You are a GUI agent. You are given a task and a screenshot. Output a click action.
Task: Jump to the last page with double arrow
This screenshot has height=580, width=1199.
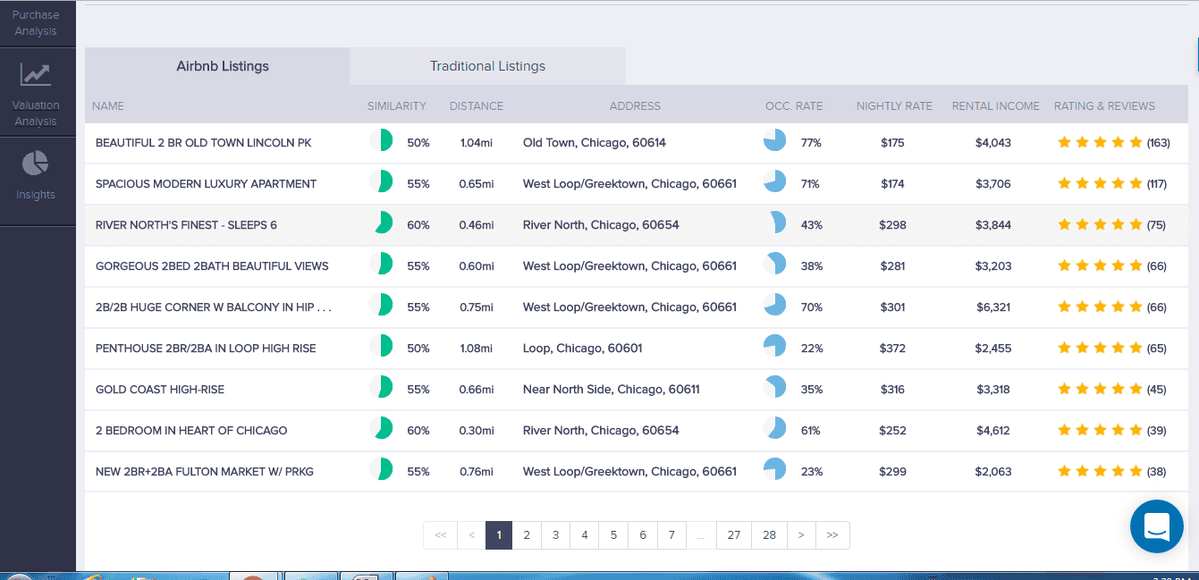(832, 534)
